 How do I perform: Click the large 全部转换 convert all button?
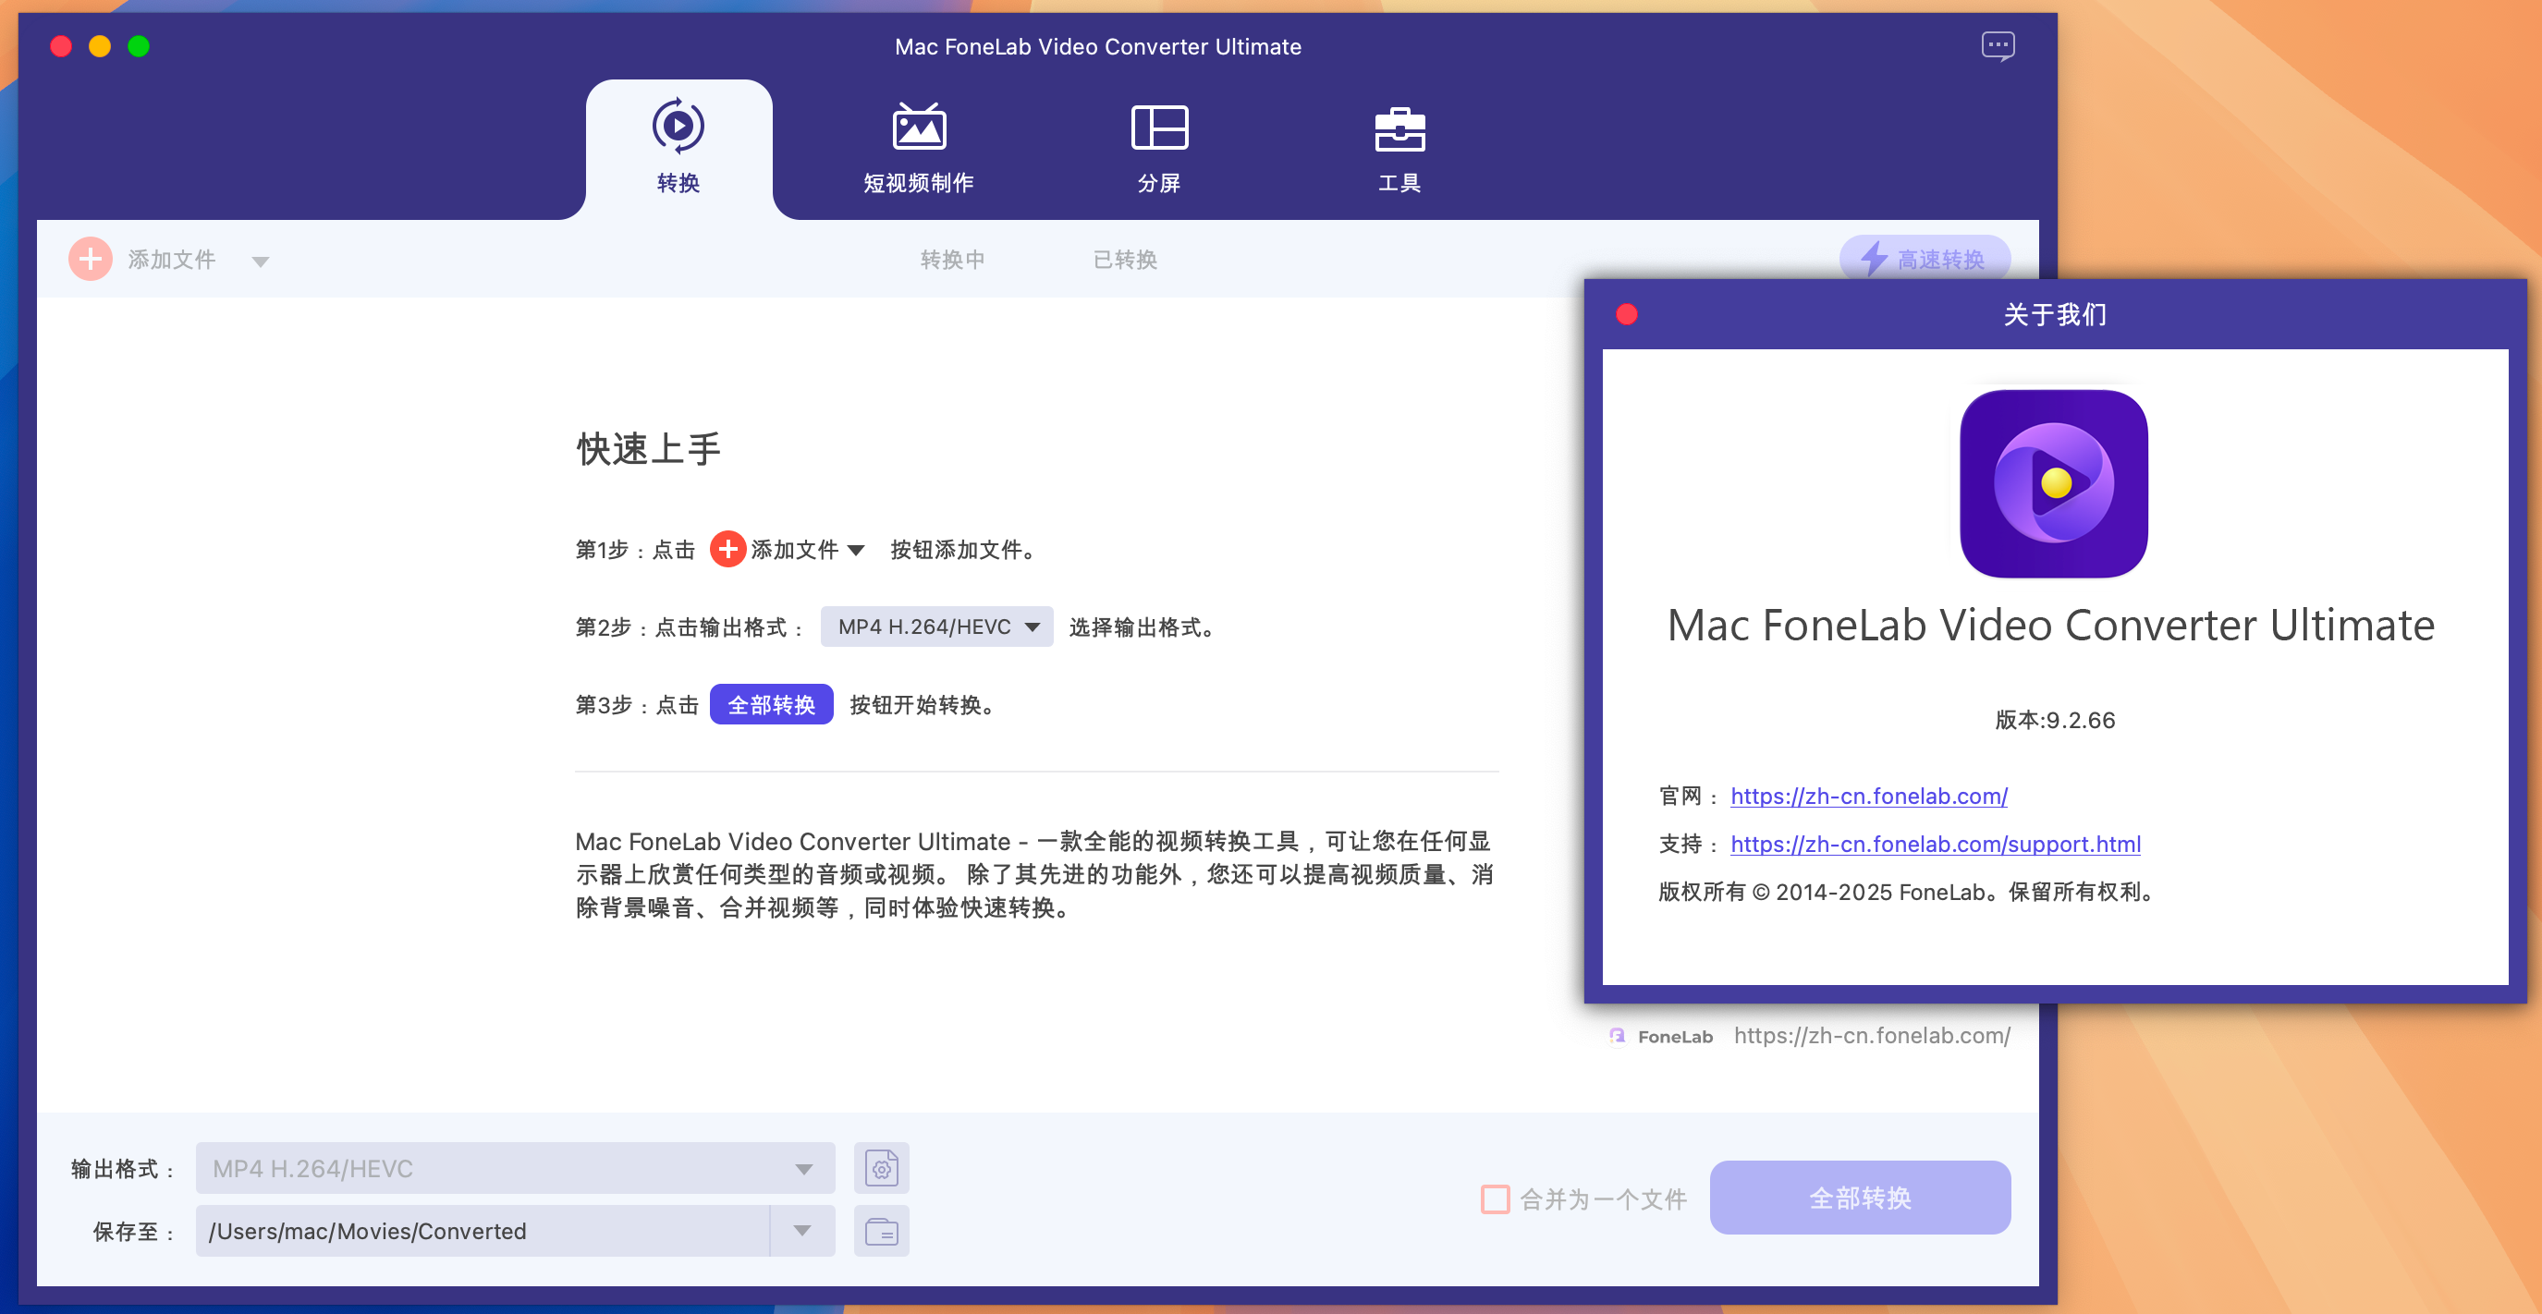[1860, 1198]
